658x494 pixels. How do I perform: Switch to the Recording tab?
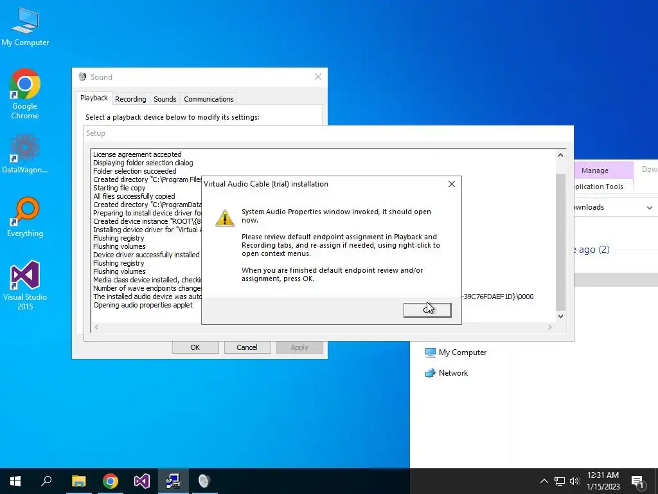130,99
